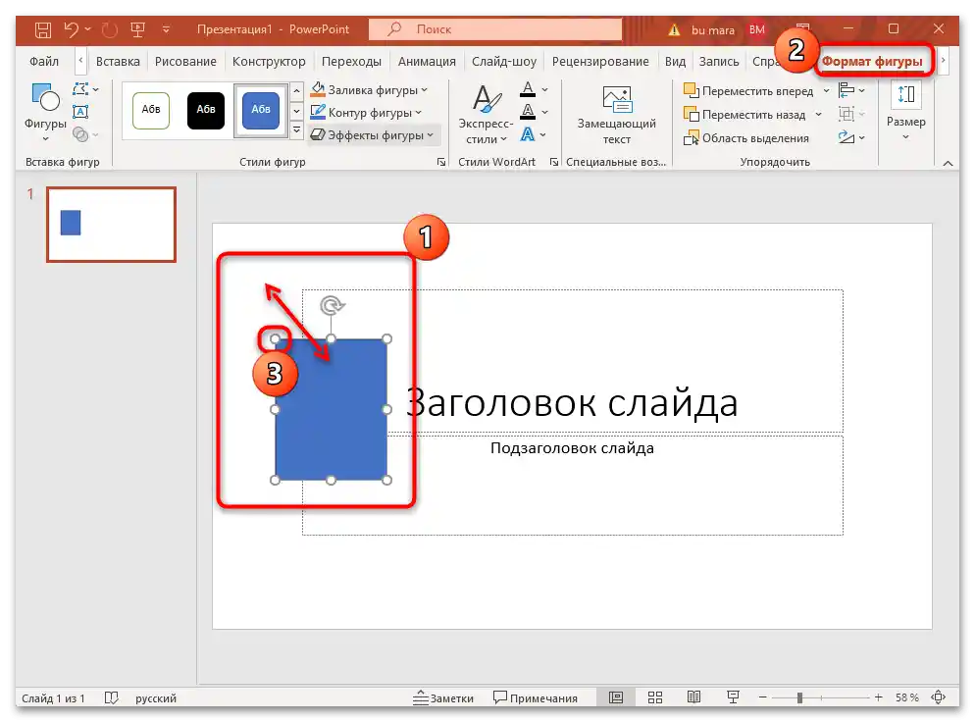
Task: Click in the Поиск search box
Action: (x=495, y=29)
